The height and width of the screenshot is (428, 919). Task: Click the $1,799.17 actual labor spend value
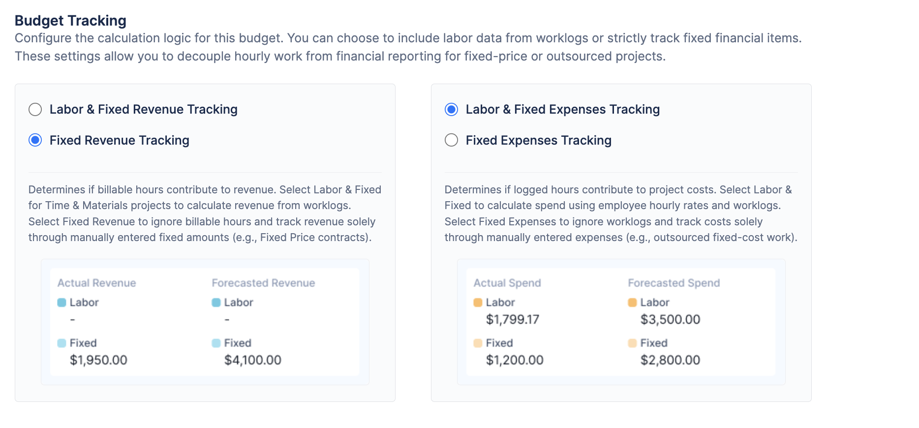(x=513, y=320)
